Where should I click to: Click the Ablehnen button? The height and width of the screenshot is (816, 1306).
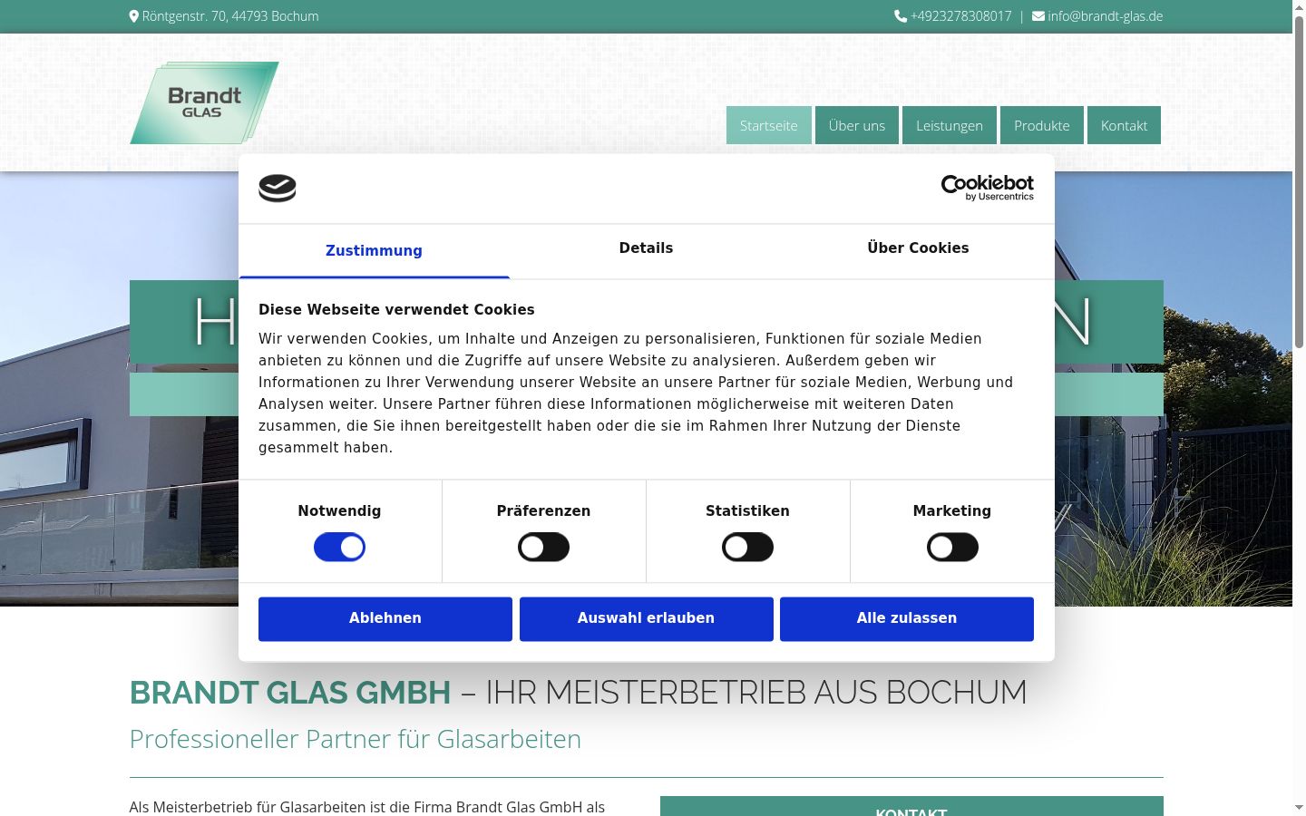(385, 618)
